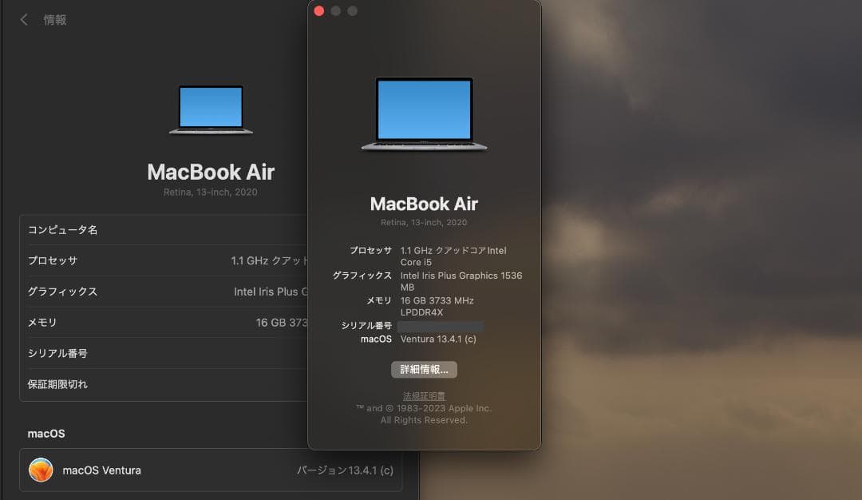This screenshot has height=500, width=862.
Task: Click the blue screen graphic on the laptop image
Action: pos(424,106)
